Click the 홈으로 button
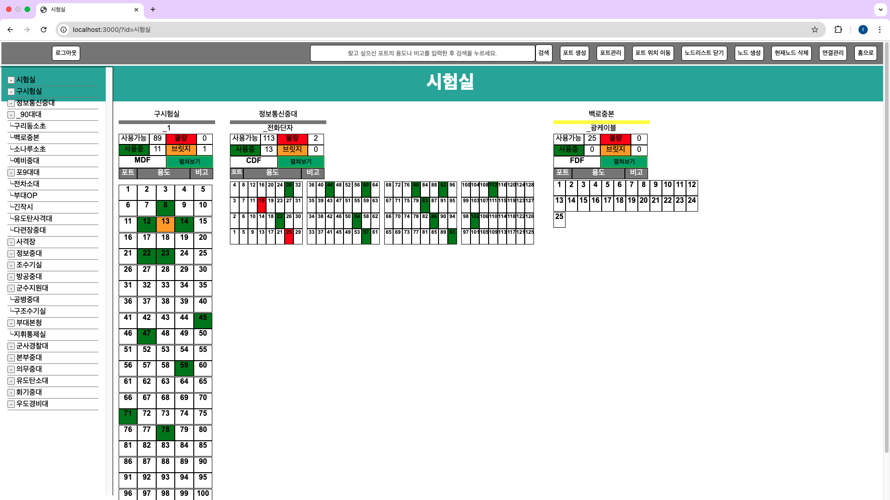Image resolution: width=890 pixels, height=500 pixels. click(x=865, y=53)
